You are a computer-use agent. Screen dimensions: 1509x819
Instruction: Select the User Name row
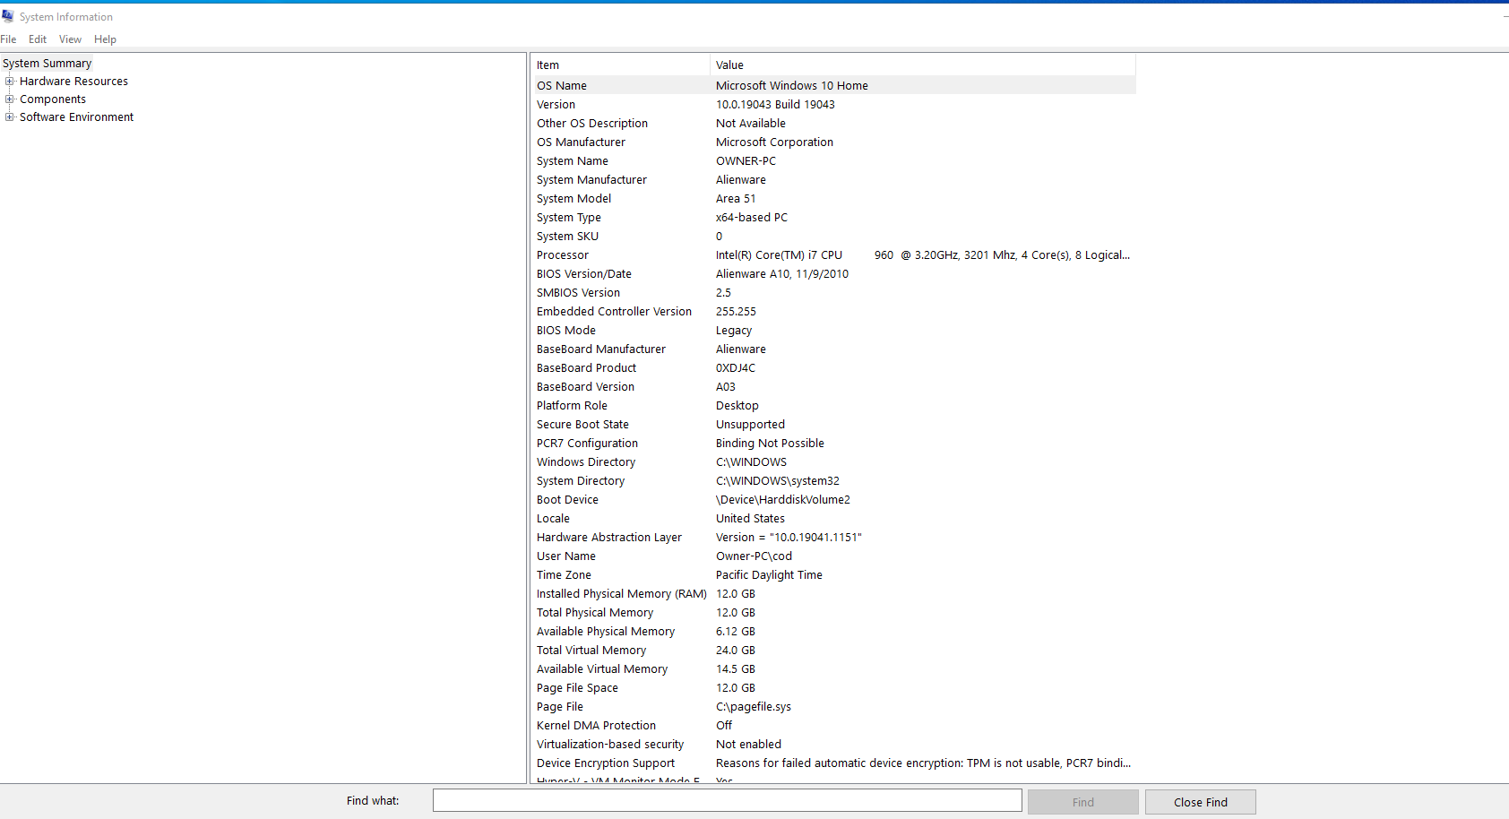tap(834, 556)
